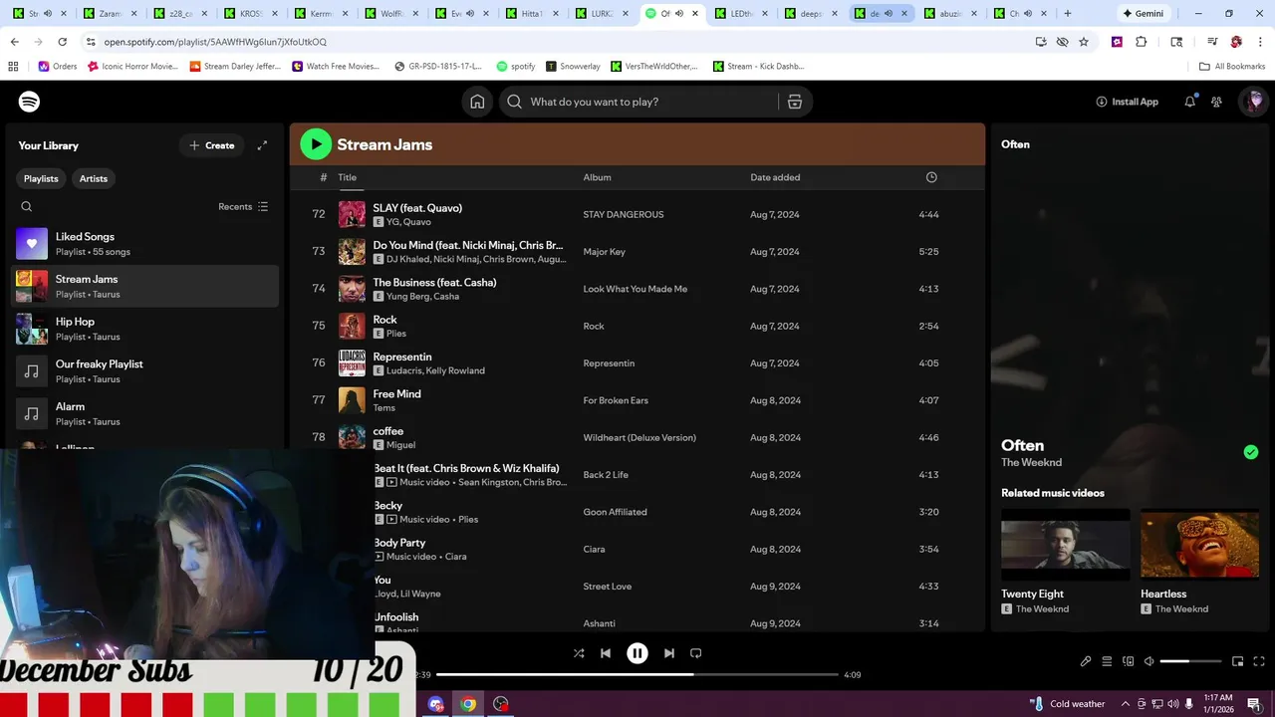Switch to the Kermi browser tab

click(x=321, y=14)
